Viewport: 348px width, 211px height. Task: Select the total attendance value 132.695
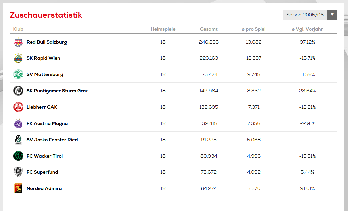(209, 107)
